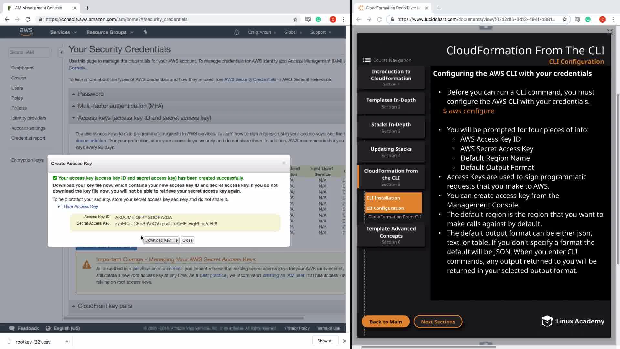Screen dimensions: 620x349
Task: Open the Services dropdown menu
Action: click(63, 32)
